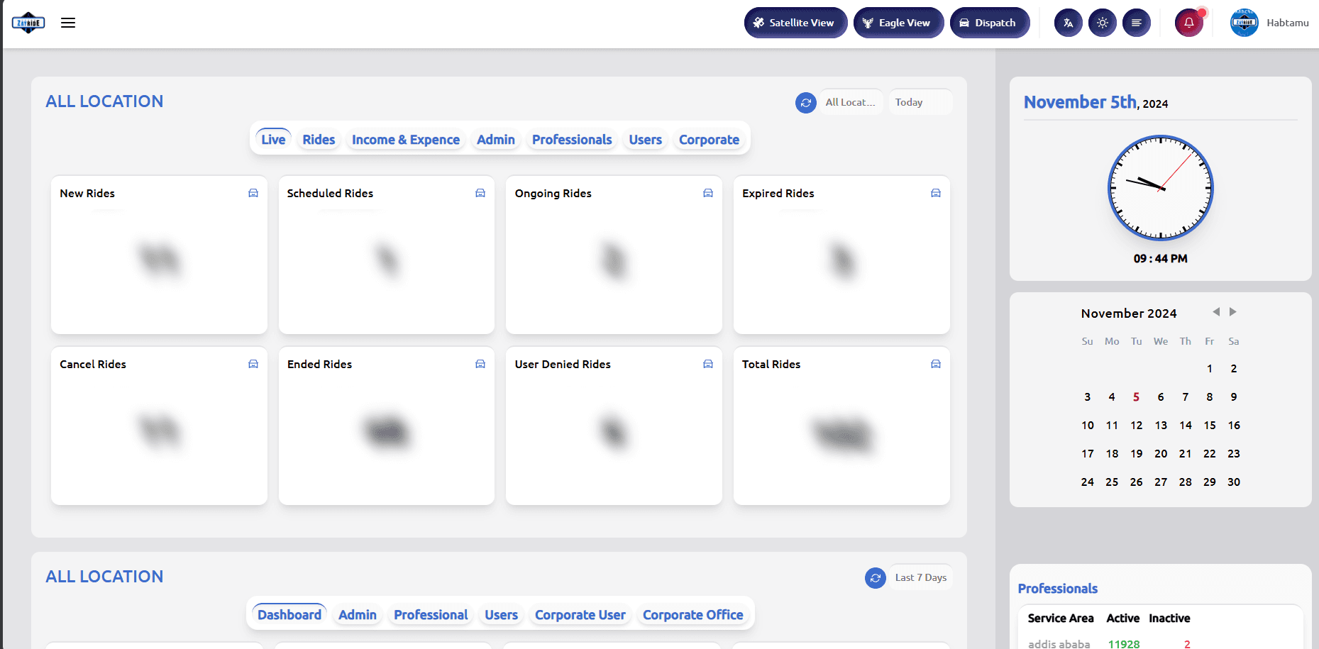Go to previous calendar month
The width and height of the screenshot is (1319, 649).
pyautogui.click(x=1216, y=312)
